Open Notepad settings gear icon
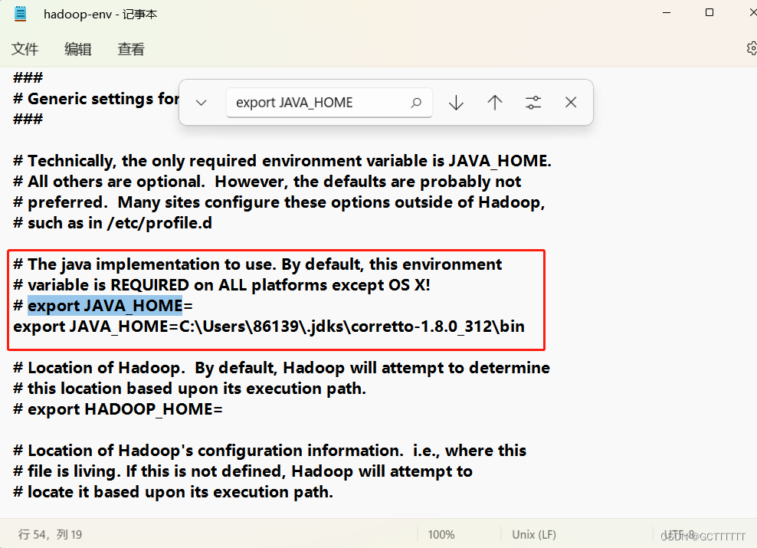757x548 pixels. [752, 48]
